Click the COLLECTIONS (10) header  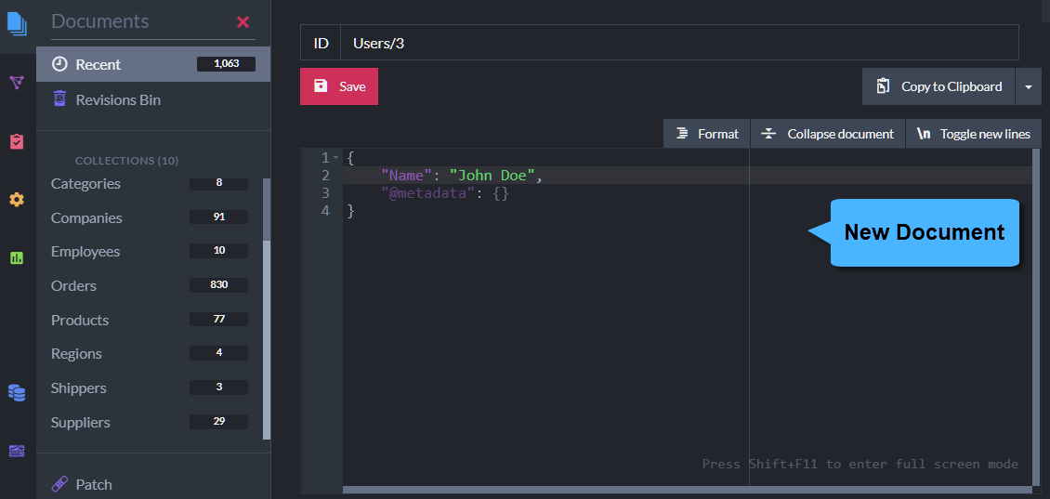coord(126,161)
